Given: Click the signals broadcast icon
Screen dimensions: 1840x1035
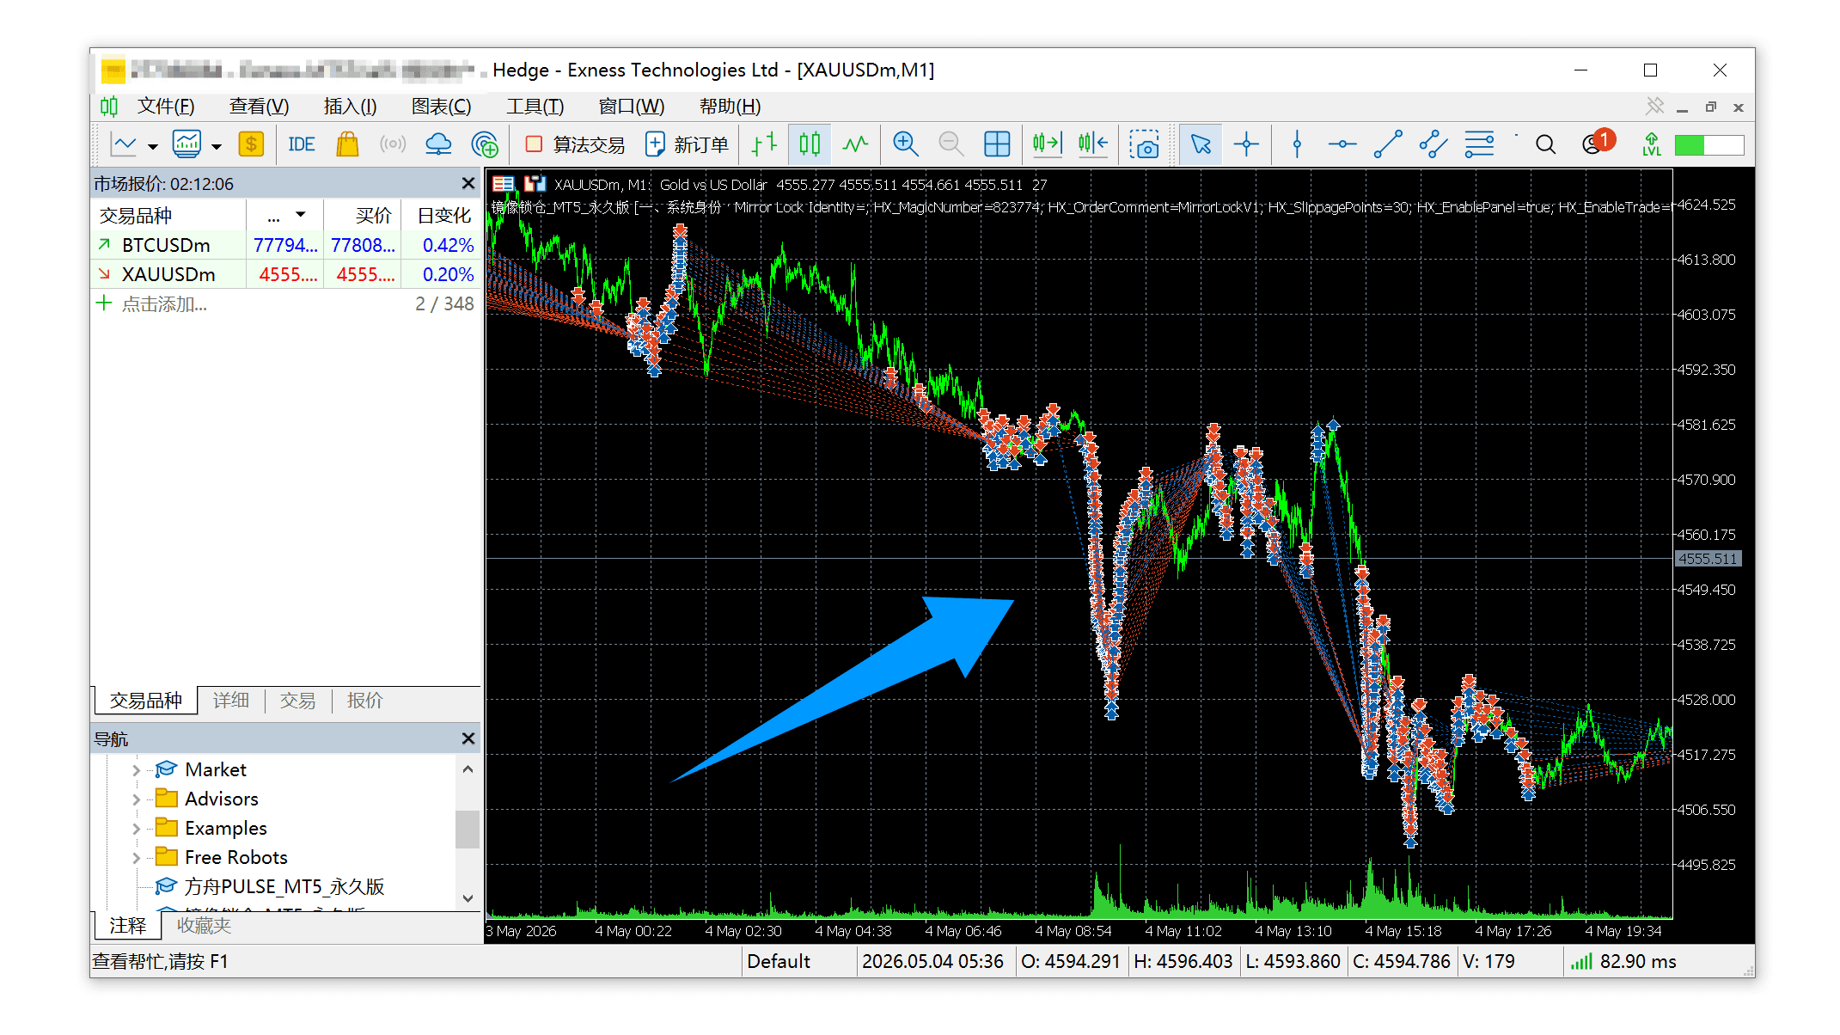Looking at the screenshot, I should (x=393, y=144).
